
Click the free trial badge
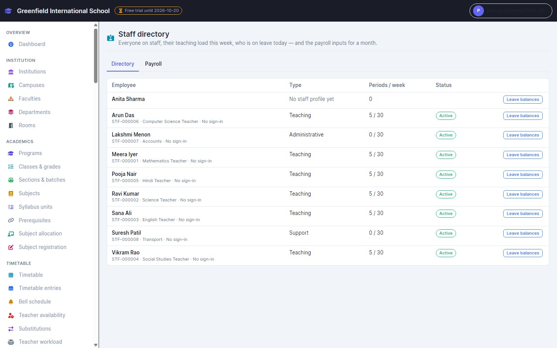[148, 11]
